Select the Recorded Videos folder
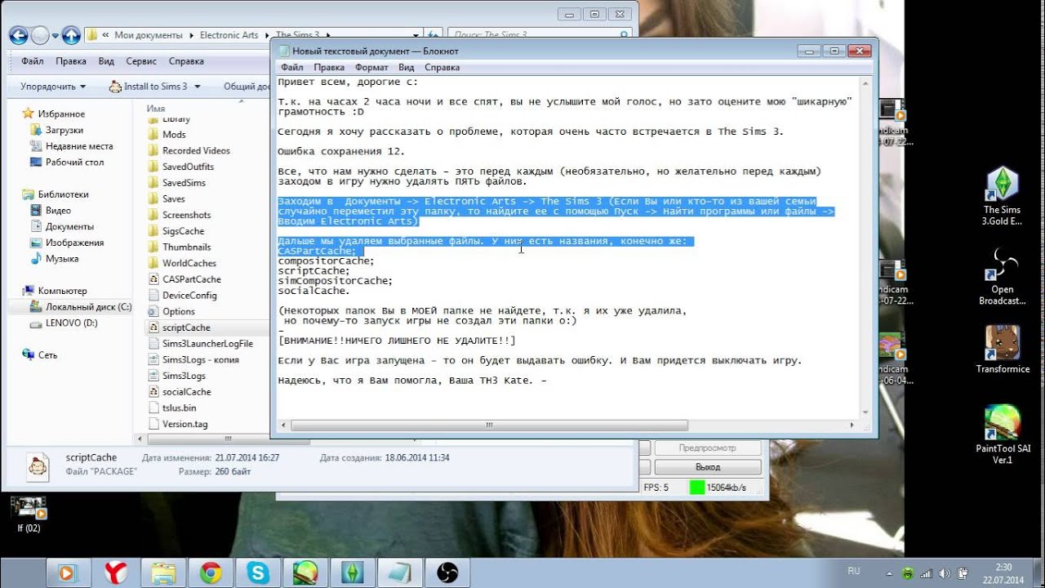This screenshot has height=588, width=1045. click(196, 150)
